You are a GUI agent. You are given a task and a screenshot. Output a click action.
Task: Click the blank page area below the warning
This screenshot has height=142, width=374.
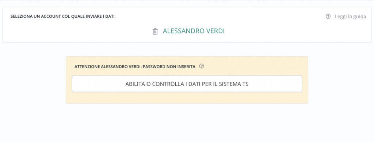coord(187,123)
